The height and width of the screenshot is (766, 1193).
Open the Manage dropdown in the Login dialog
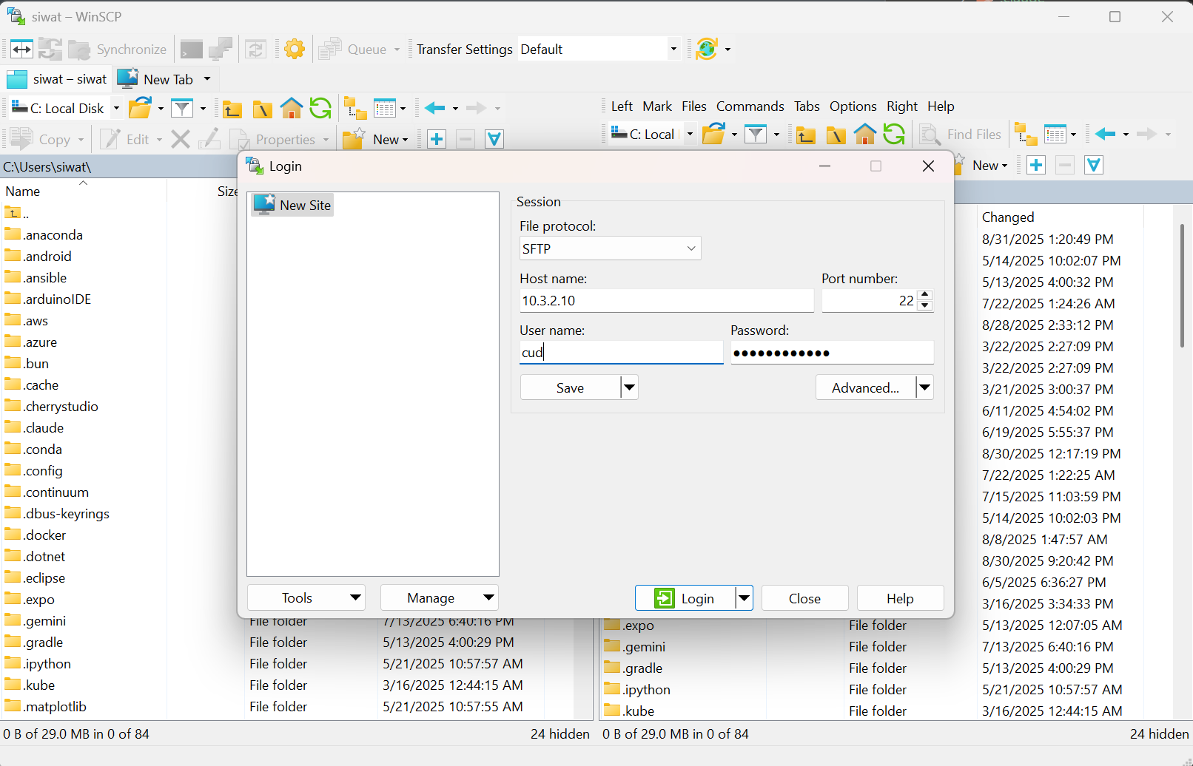click(x=439, y=598)
